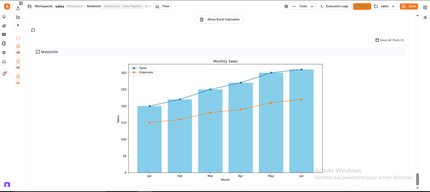Click the notebook icon in left sidebar
The image size is (430, 192).
point(4,43)
